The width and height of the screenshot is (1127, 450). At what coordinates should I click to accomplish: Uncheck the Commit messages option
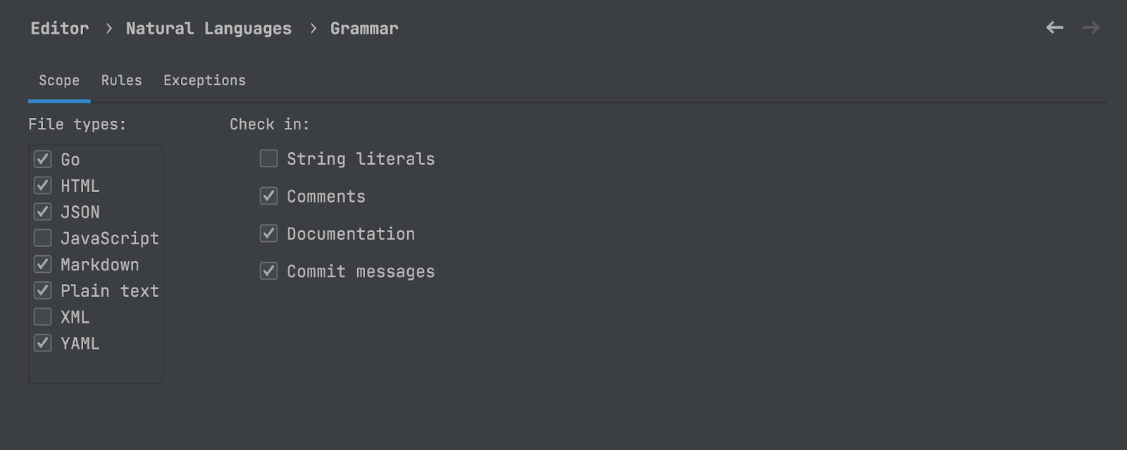(268, 271)
